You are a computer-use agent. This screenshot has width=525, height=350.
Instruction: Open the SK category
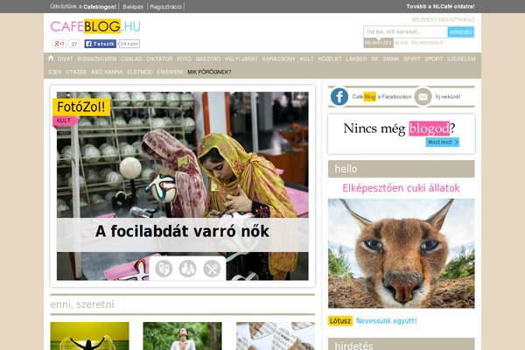coord(374,59)
